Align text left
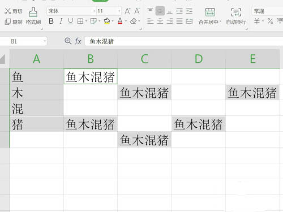Screen dimensions: 283x212 (x=150, y=21)
